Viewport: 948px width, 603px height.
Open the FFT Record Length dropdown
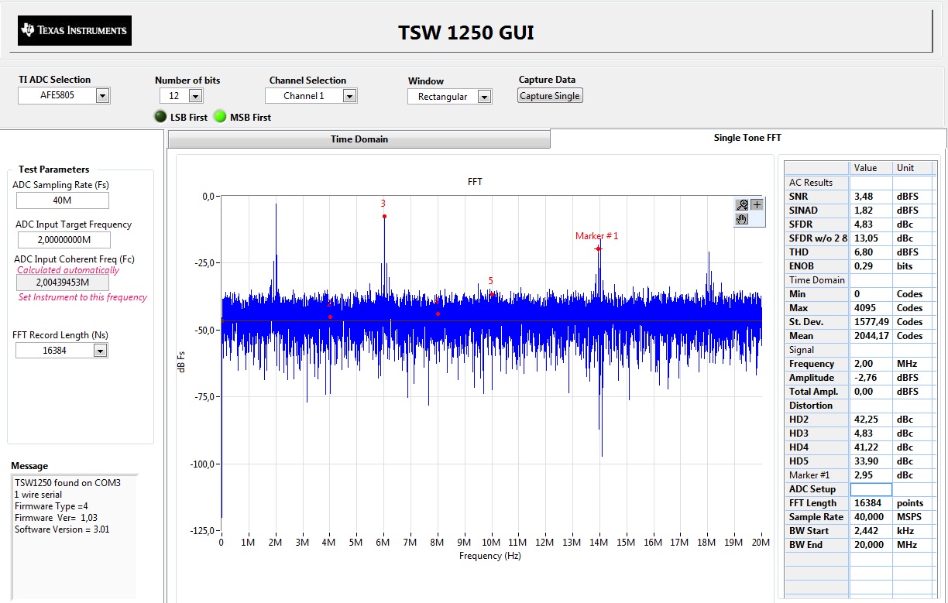(x=101, y=351)
